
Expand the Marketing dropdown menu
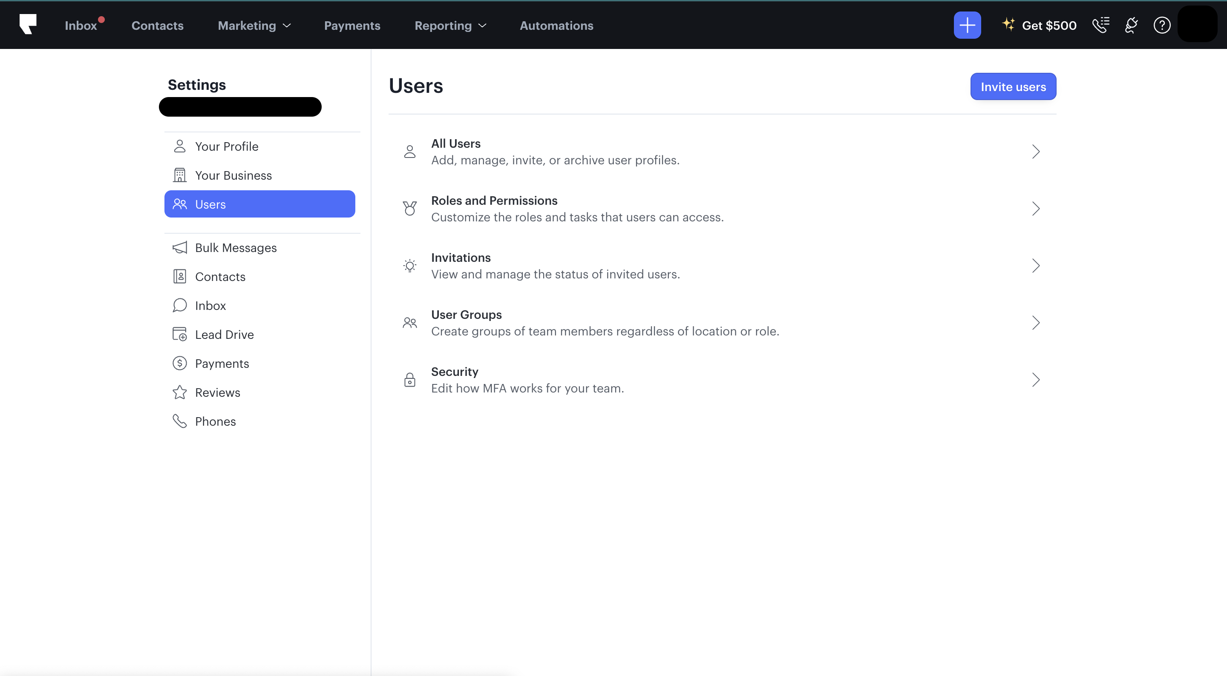pos(254,26)
